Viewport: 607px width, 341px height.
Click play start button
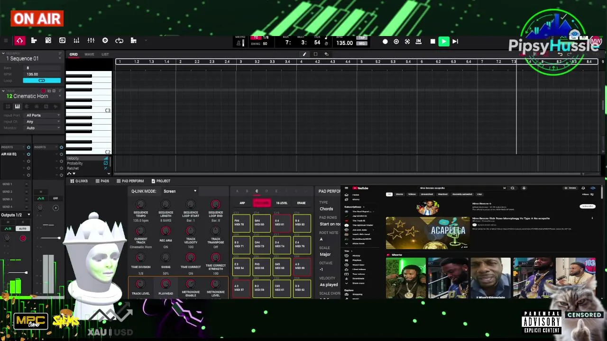coord(455,42)
